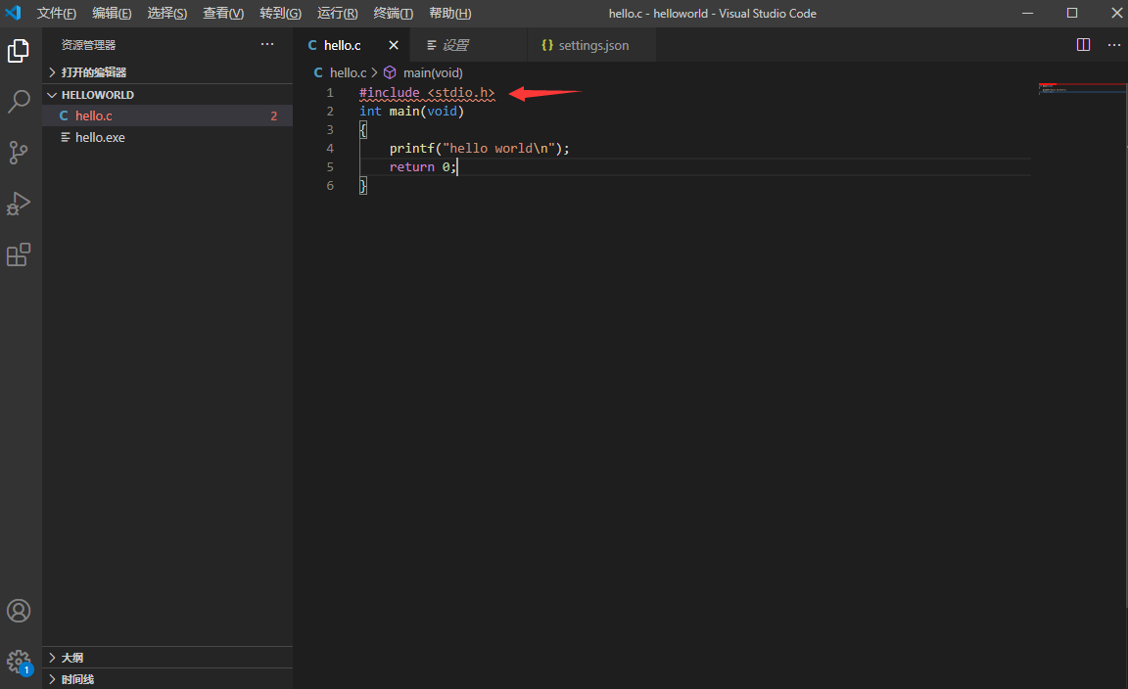Open the Explorer view in the activity bar
The width and height of the screenshot is (1128, 689).
[19, 51]
